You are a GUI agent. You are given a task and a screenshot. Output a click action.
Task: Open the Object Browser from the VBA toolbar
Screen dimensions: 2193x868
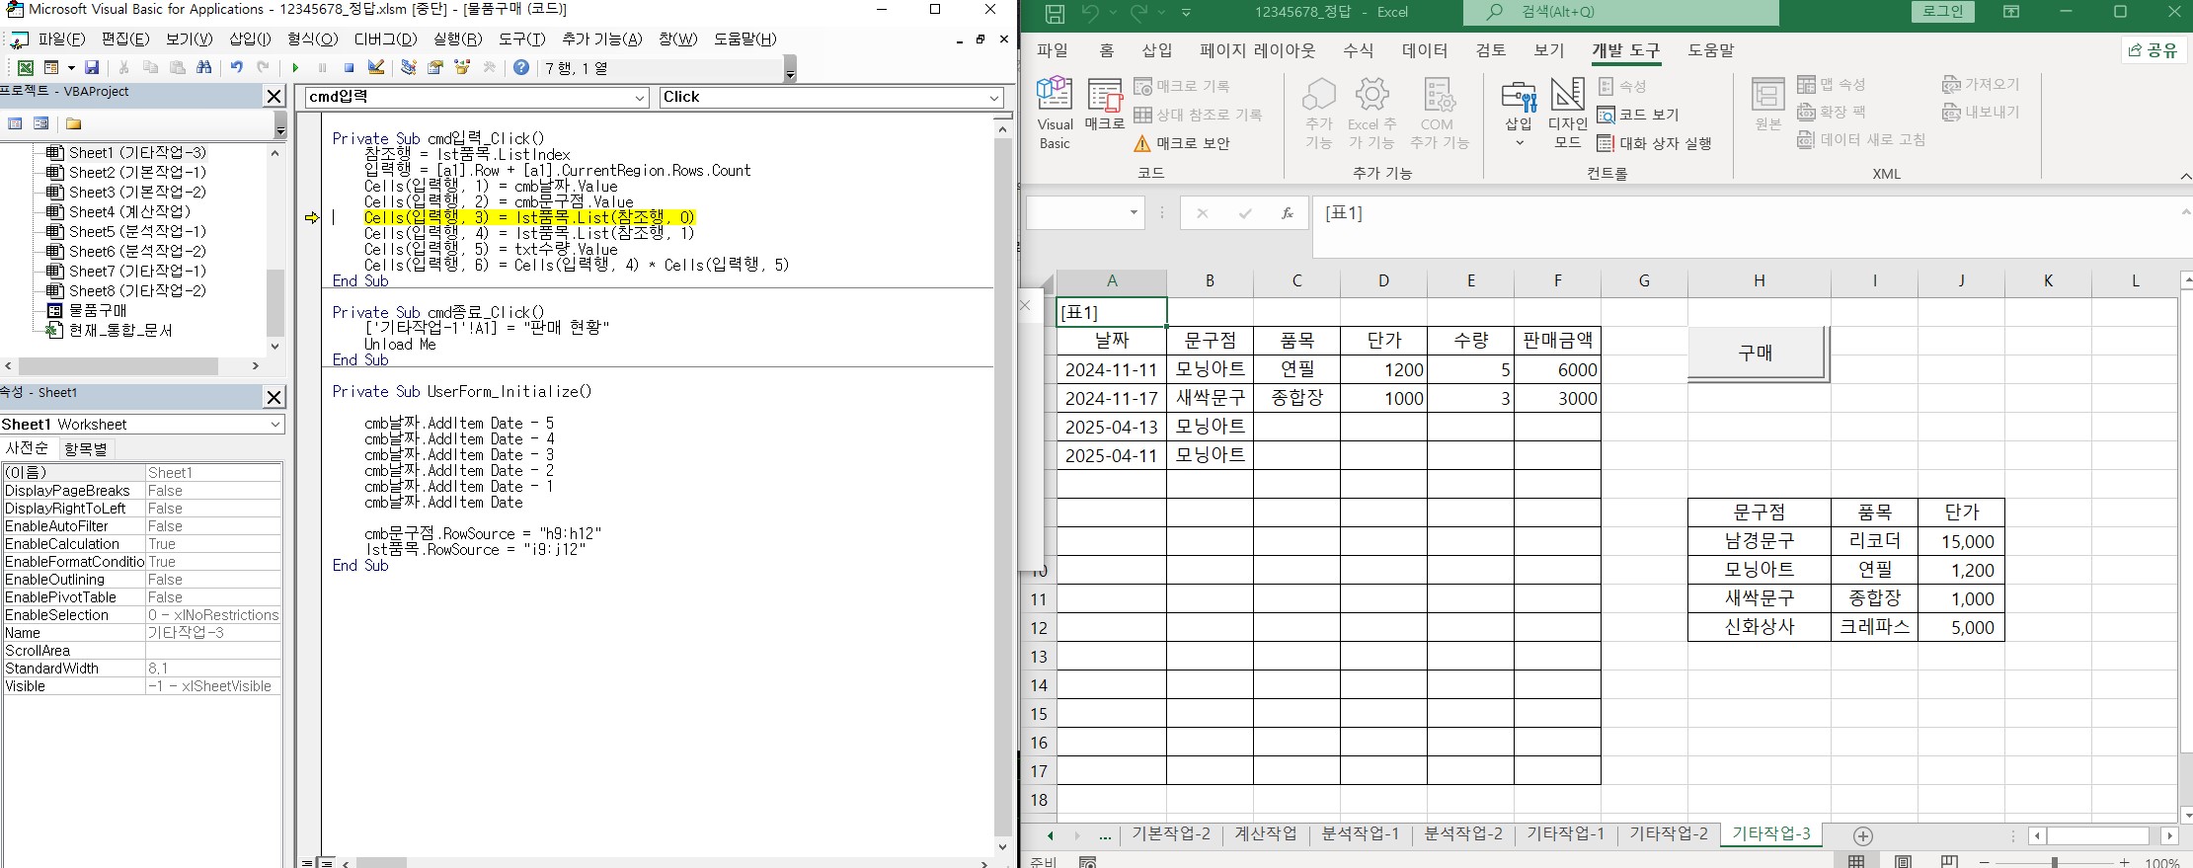pyautogui.click(x=462, y=68)
